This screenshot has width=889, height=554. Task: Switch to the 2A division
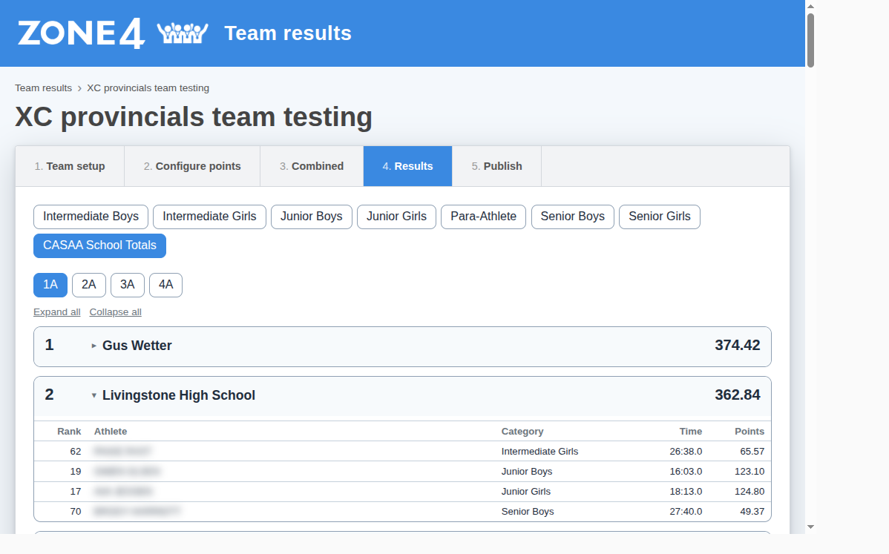point(89,284)
